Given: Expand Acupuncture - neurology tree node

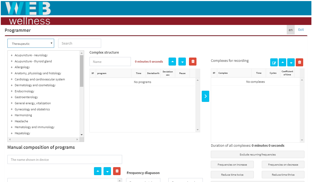Looking at the screenshot, I should (x=12, y=55).
